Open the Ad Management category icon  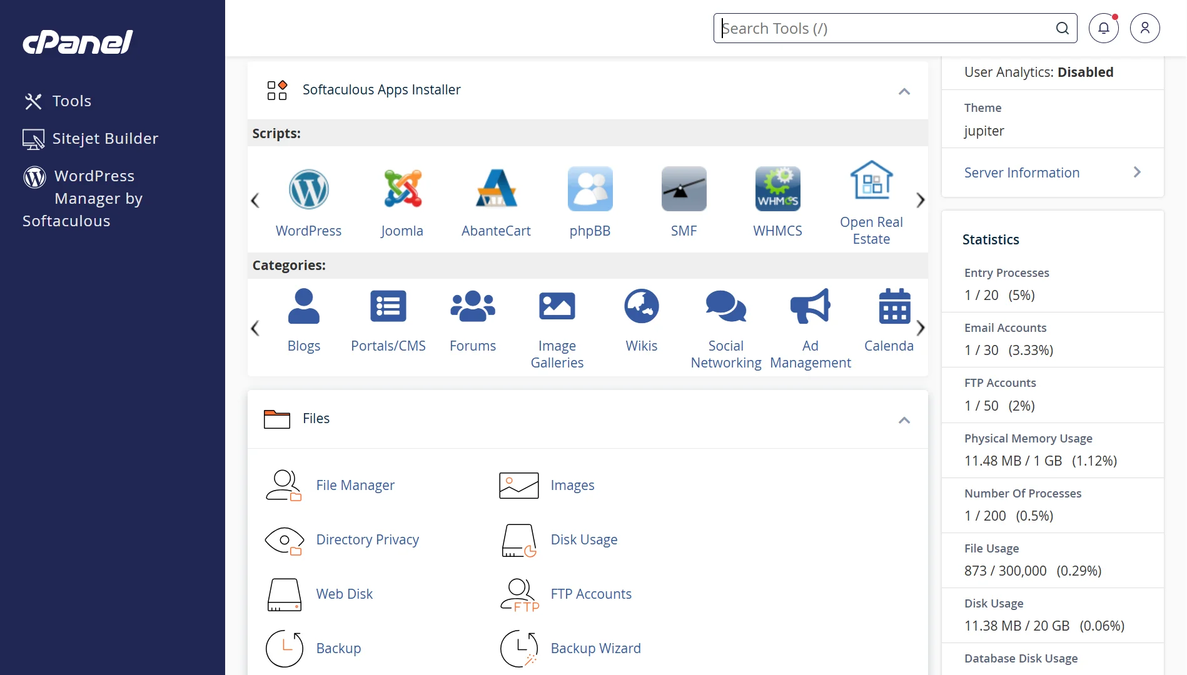[x=811, y=306]
